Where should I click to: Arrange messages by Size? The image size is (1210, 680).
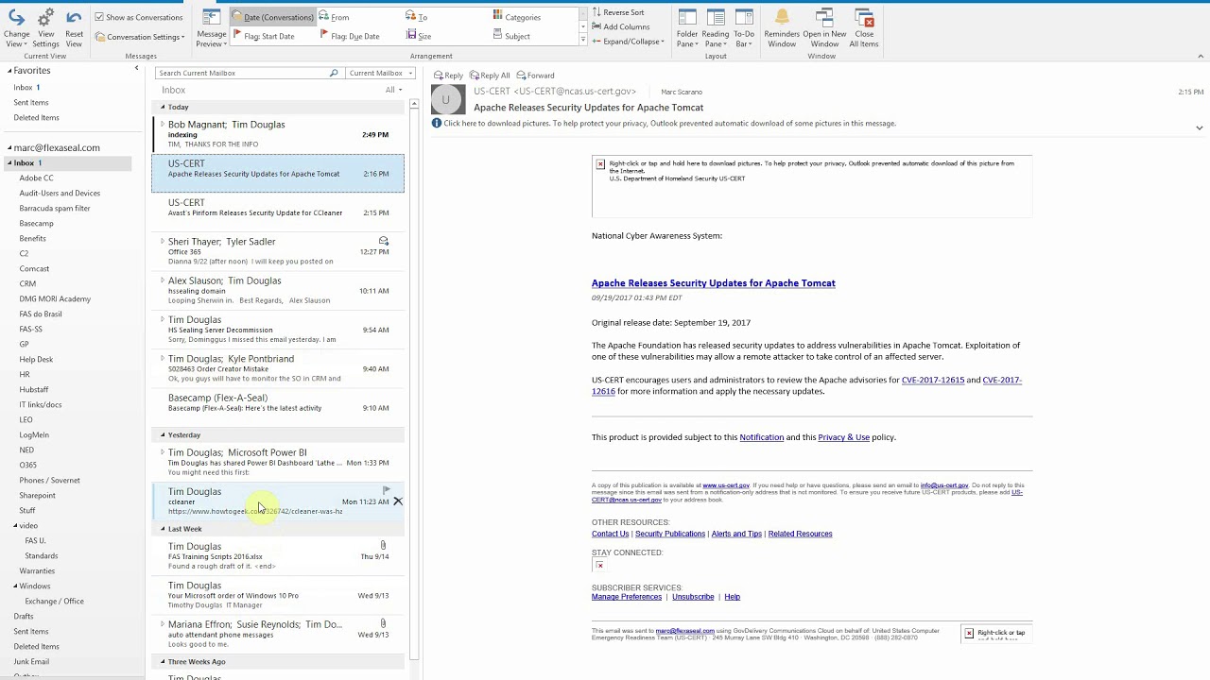[x=419, y=37]
